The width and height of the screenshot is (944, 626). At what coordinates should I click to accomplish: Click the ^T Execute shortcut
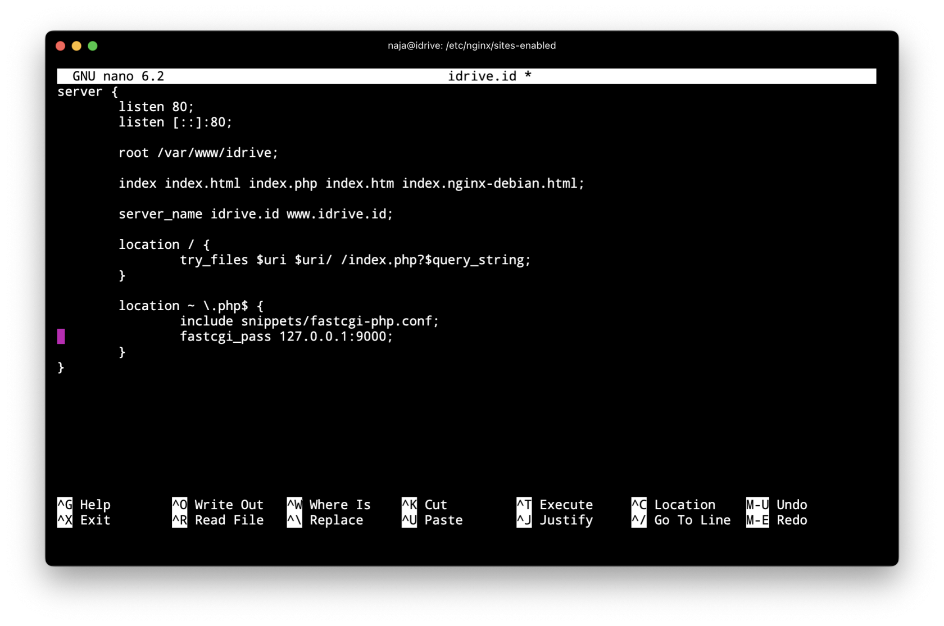point(555,505)
